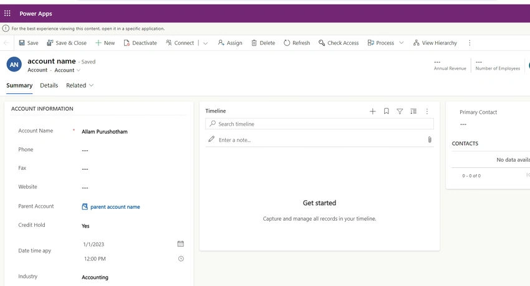
Task: Toggle the Credit Hold Yes value
Action: [x=85, y=226]
